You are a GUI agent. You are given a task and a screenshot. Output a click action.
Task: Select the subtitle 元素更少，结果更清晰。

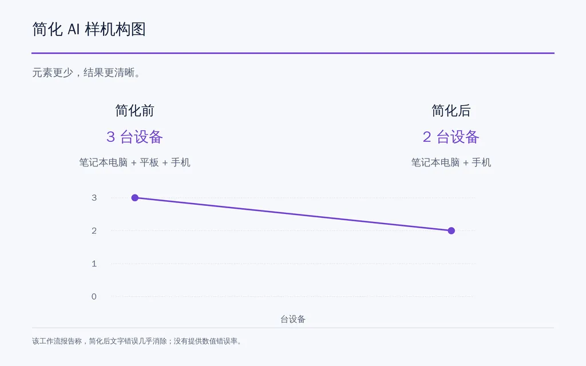(86, 73)
